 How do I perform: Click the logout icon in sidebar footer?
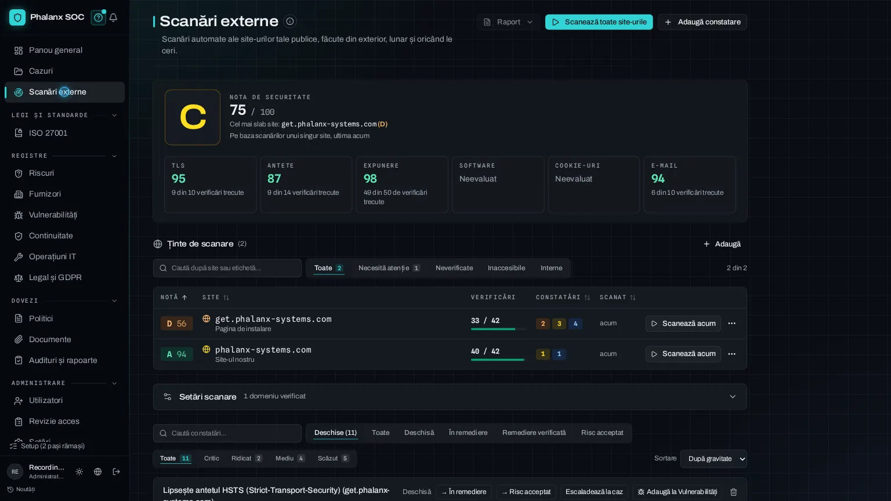(x=117, y=472)
